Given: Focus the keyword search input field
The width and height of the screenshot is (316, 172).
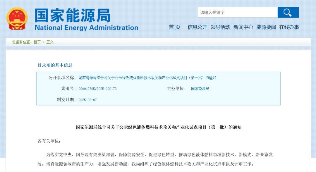Looking at the screenshot, I should tap(237, 13).
